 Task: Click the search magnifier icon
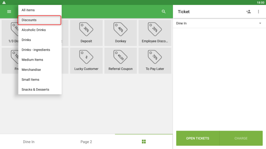pyautogui.click(x=163, y=12)
